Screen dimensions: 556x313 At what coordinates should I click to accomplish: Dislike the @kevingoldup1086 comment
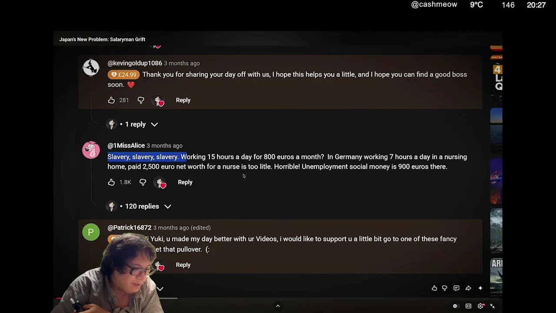141,100
